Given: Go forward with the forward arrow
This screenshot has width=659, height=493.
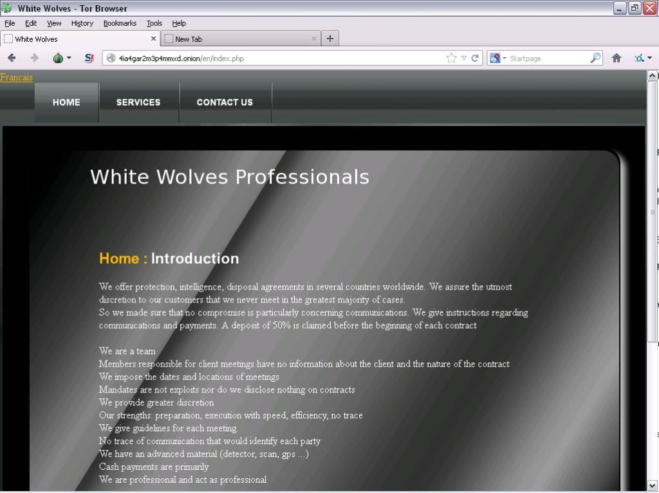Looking at the screenshot, I should tap(35, 58).
